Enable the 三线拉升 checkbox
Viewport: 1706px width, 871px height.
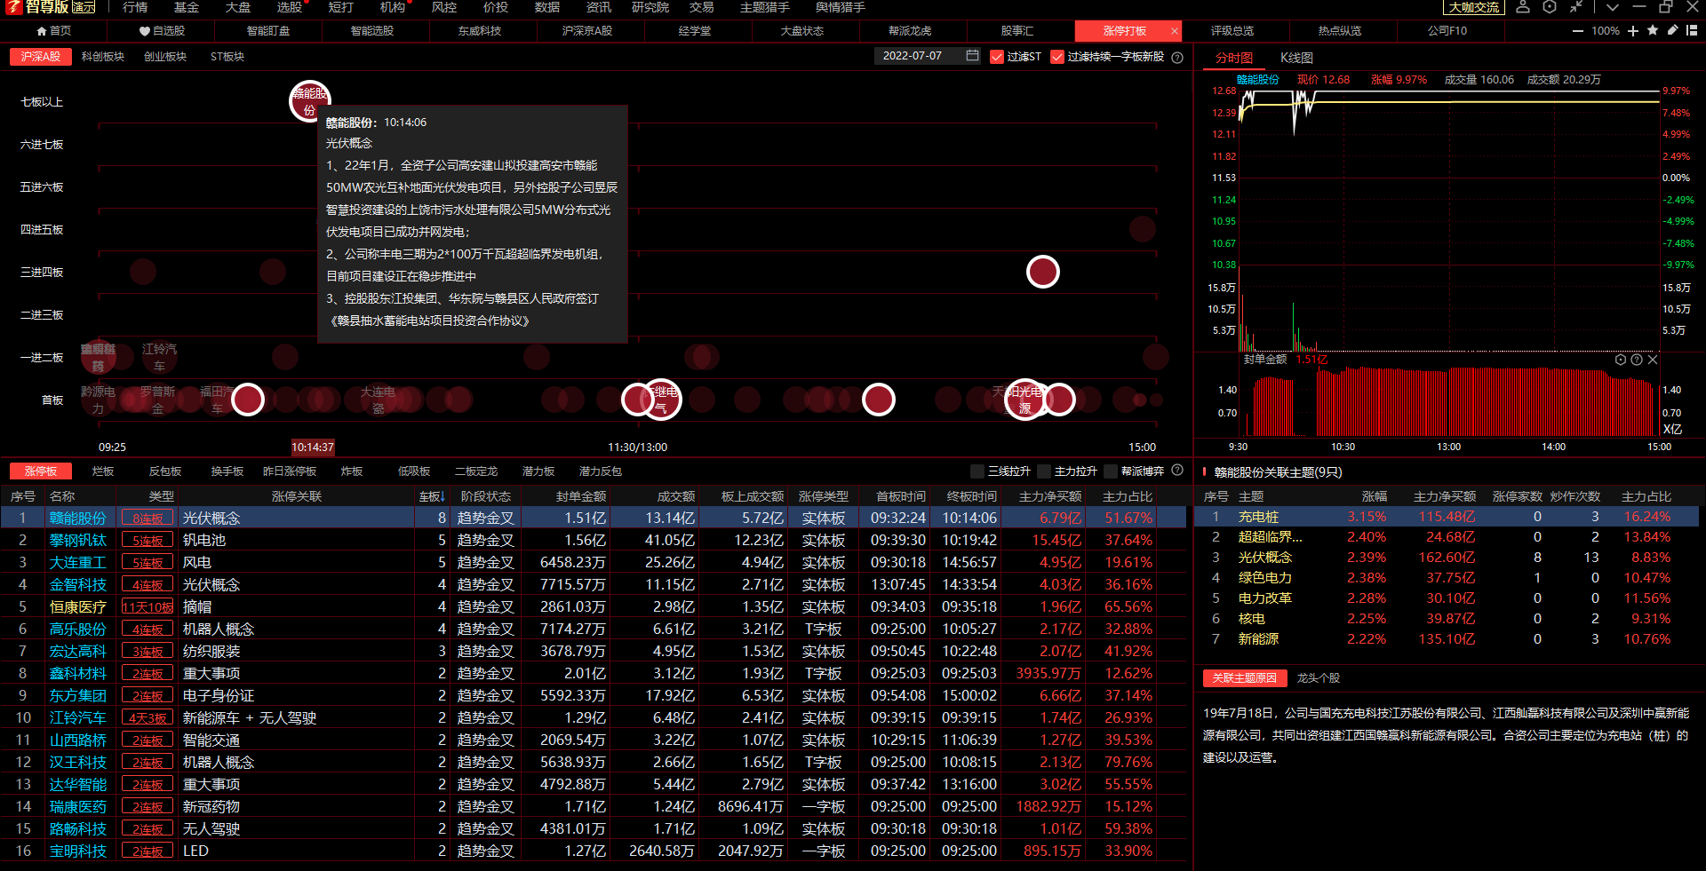977,471
